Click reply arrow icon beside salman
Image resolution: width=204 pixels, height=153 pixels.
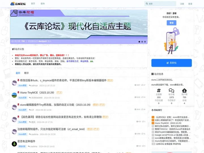pos(30,86)
